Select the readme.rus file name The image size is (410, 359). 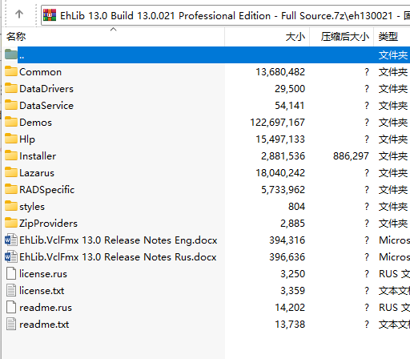click(46, 308)
